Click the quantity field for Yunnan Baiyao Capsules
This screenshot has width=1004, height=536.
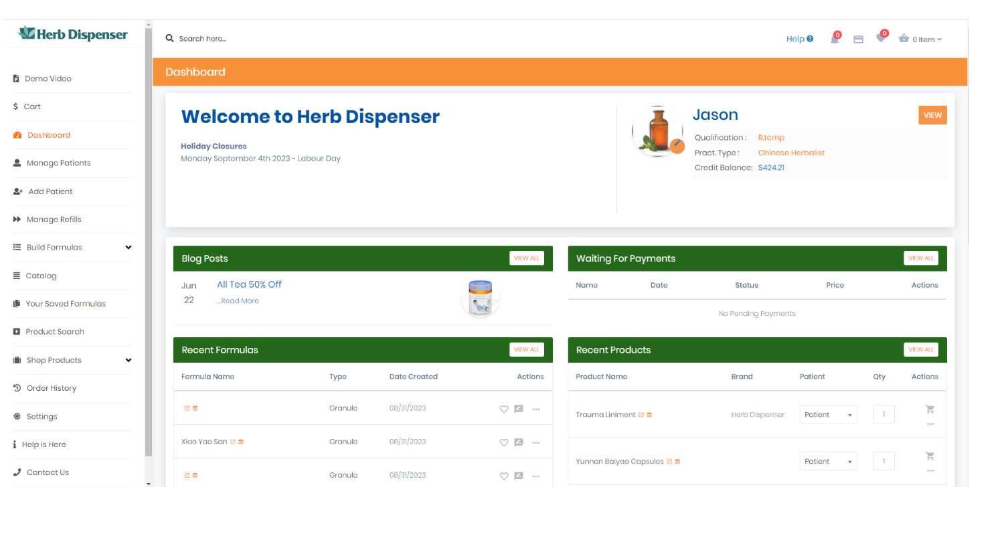click(x=884, y=461)
